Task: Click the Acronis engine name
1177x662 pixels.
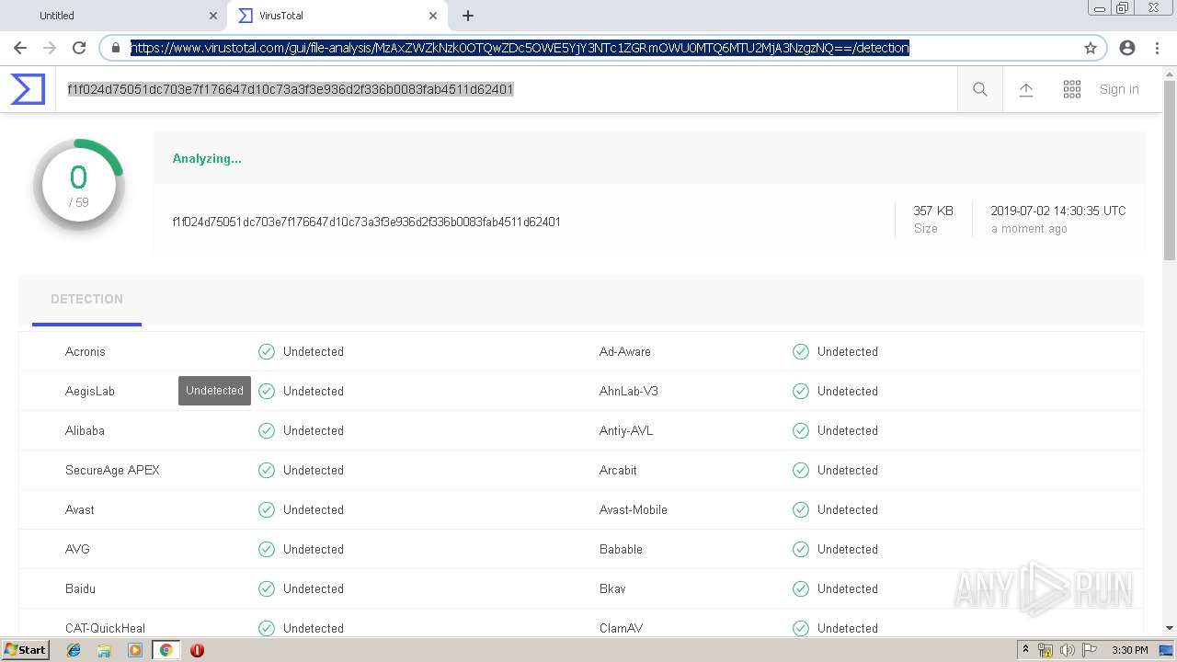Action: (x=86, y=351)
